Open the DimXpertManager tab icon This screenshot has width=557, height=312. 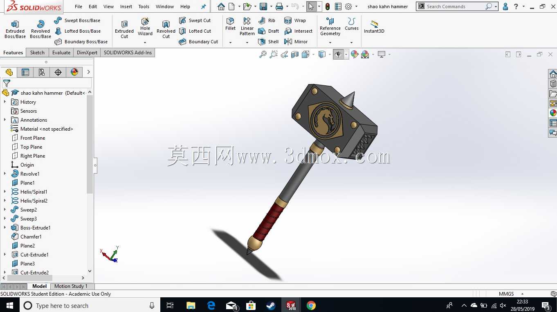coord(58,72)
